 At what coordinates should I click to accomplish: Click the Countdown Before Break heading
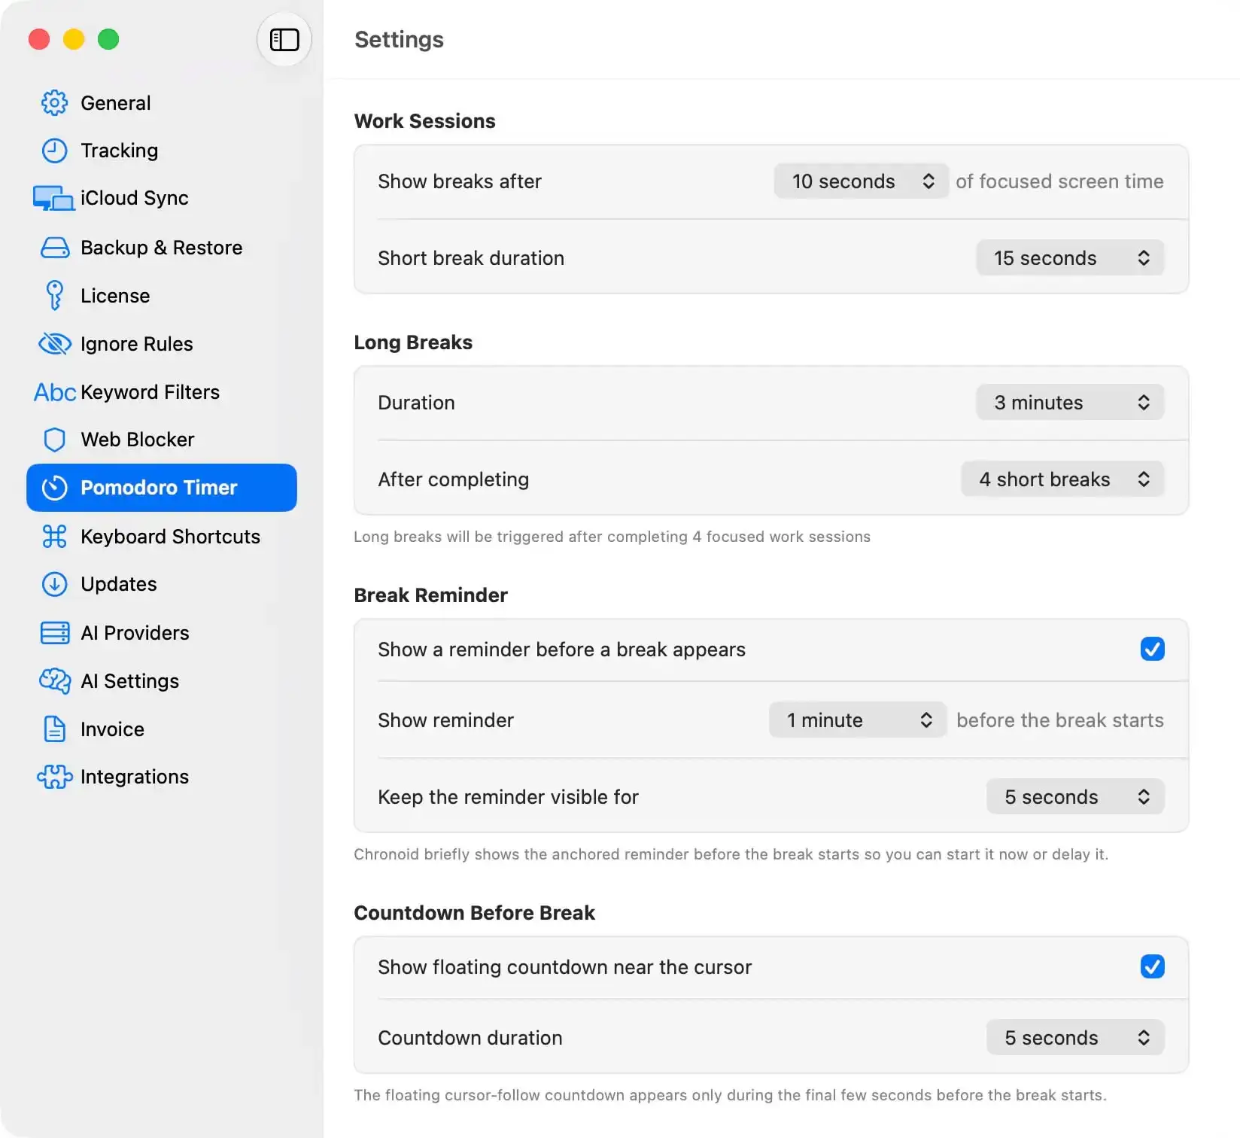tap(474, 913)
